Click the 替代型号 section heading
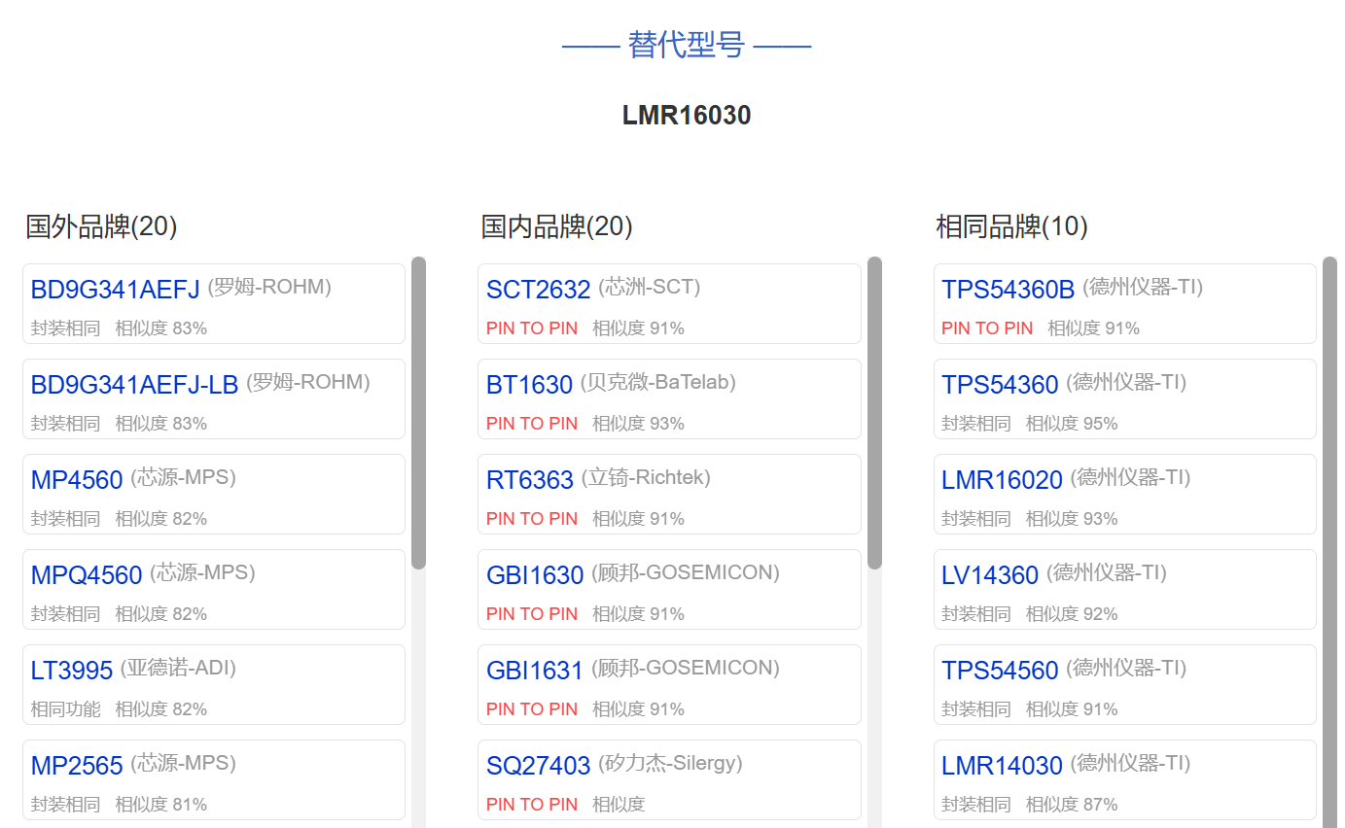The width and height of the screenshot is (1345, 828). click(x=687, y=45)
